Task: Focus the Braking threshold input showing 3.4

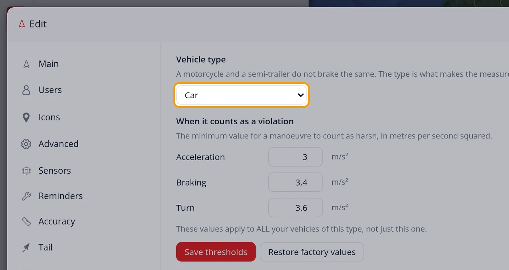Action: (296, 182)
